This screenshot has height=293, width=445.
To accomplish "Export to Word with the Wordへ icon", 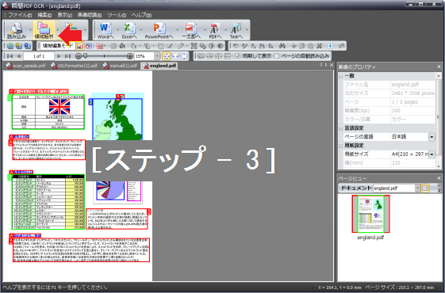I will pos(105,31).
